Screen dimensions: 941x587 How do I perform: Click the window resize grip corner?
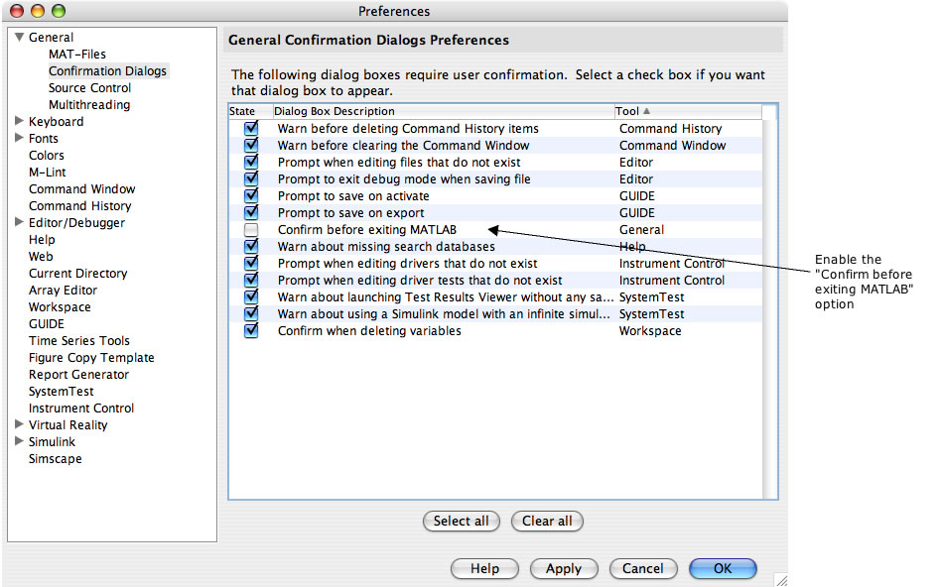pos(780,579)
